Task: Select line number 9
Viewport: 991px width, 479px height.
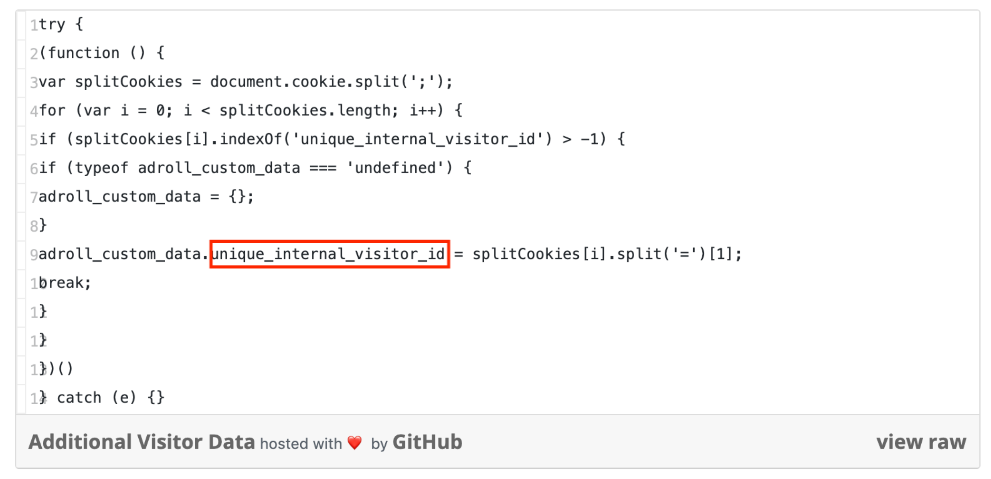Action: [34, 255]
